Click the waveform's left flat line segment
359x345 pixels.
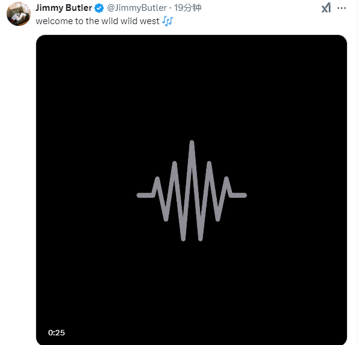click(x=145, y=195)
